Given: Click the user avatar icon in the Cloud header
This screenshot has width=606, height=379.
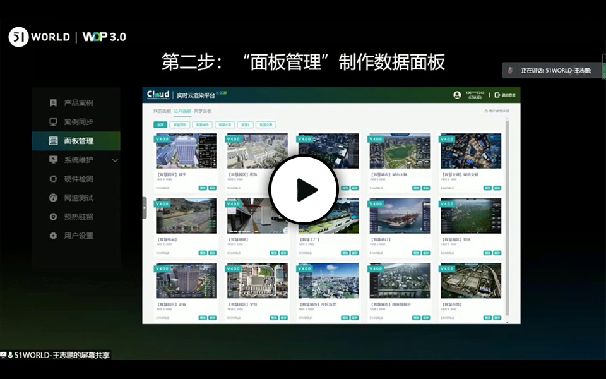Looking at the screenshot, I should (x=457, y=95).
